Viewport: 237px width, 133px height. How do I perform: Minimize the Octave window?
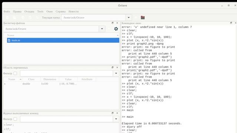tap(222, 6)
